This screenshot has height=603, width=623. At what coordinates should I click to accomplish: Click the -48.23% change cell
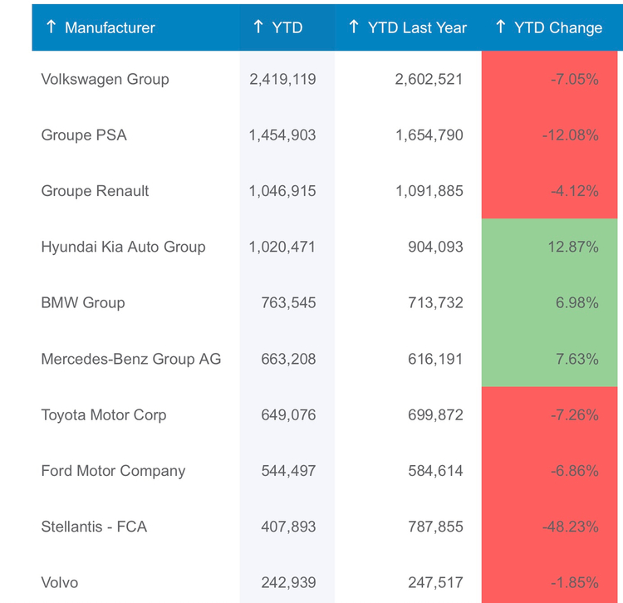(x=550, y=527)
